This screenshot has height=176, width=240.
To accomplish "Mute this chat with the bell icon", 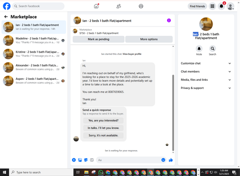I will click(199, 48).
